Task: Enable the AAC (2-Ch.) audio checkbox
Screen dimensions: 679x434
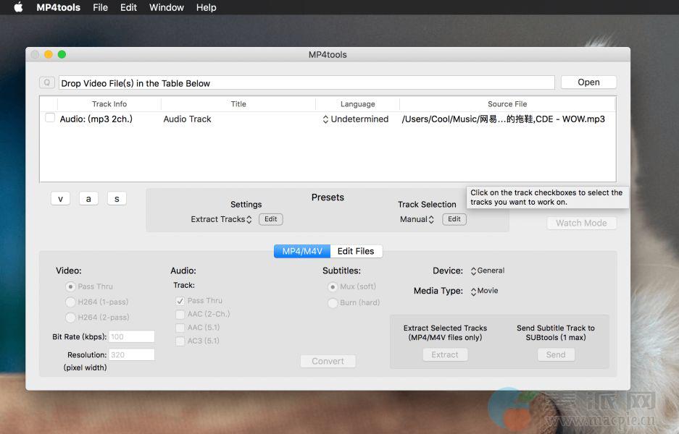Action: tap(180, 314)
